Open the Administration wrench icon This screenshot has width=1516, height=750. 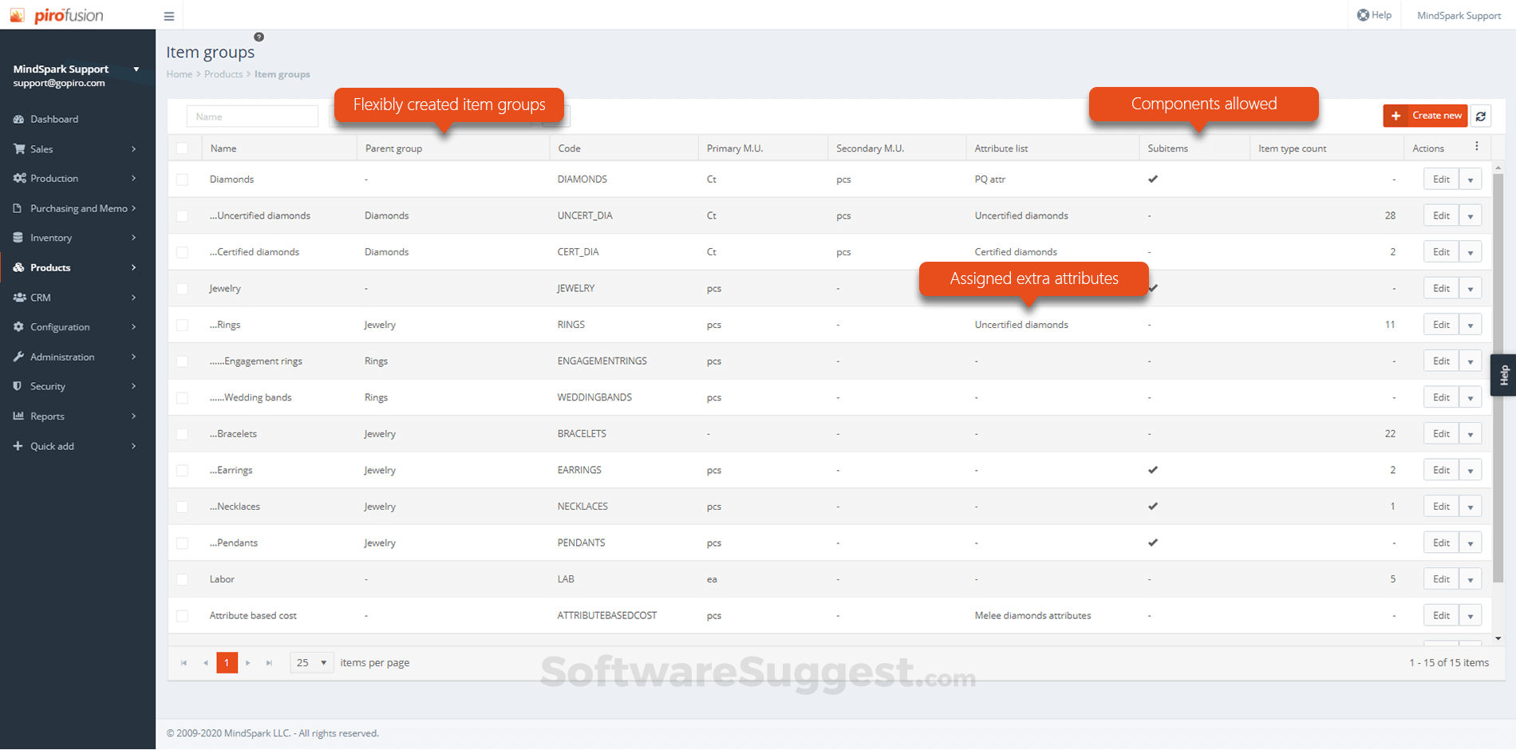(19, 357)
